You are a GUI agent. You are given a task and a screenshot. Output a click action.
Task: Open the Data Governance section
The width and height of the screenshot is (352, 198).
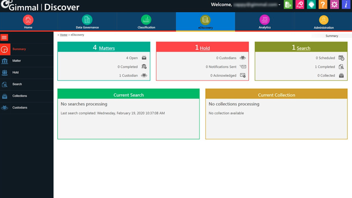pos(87,22)
